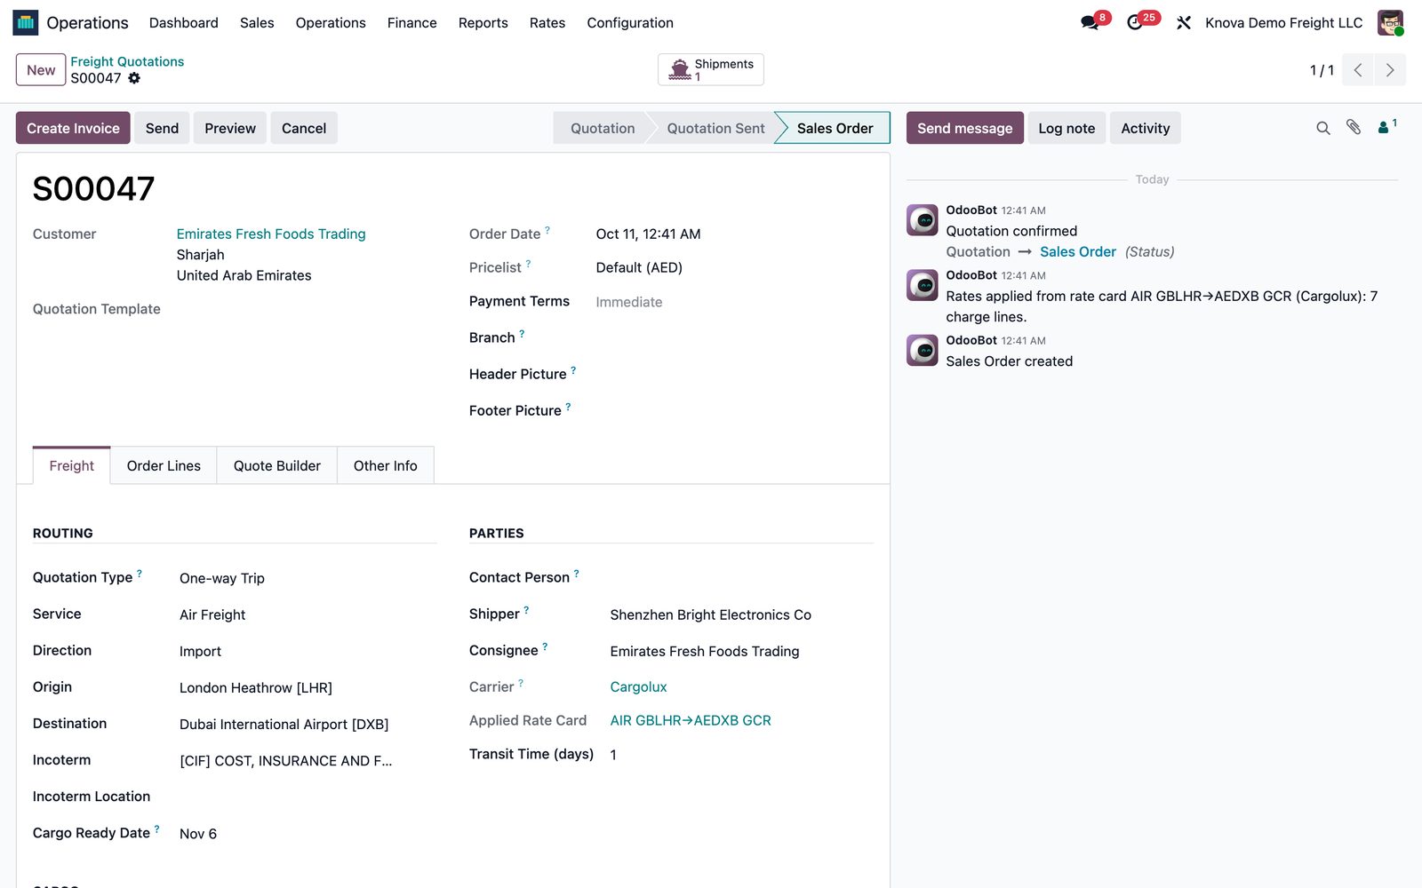Open the Configuration menu
The width and height of the screenshot is (1422, 888).
pos(630,23)
